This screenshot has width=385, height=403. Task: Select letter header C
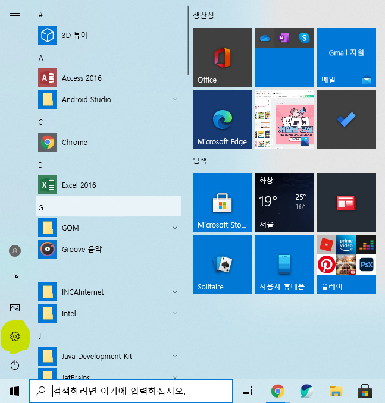coord(40,122)
